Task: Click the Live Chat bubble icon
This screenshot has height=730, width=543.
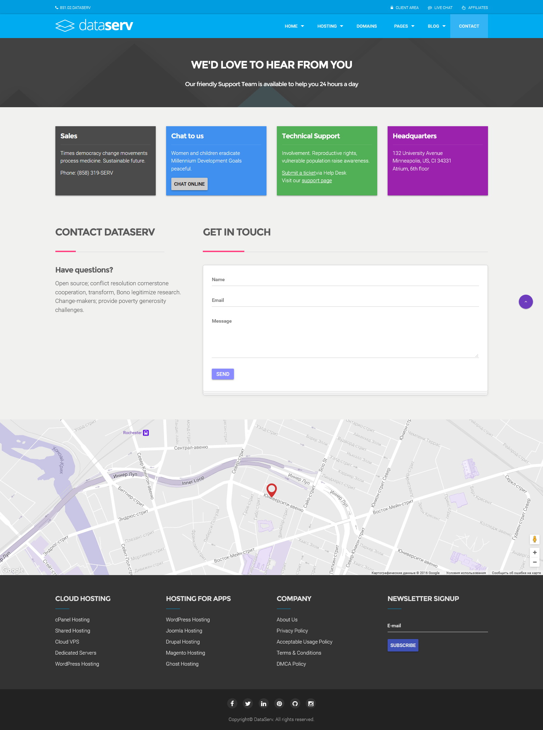Action: click(x=430, y=8)
